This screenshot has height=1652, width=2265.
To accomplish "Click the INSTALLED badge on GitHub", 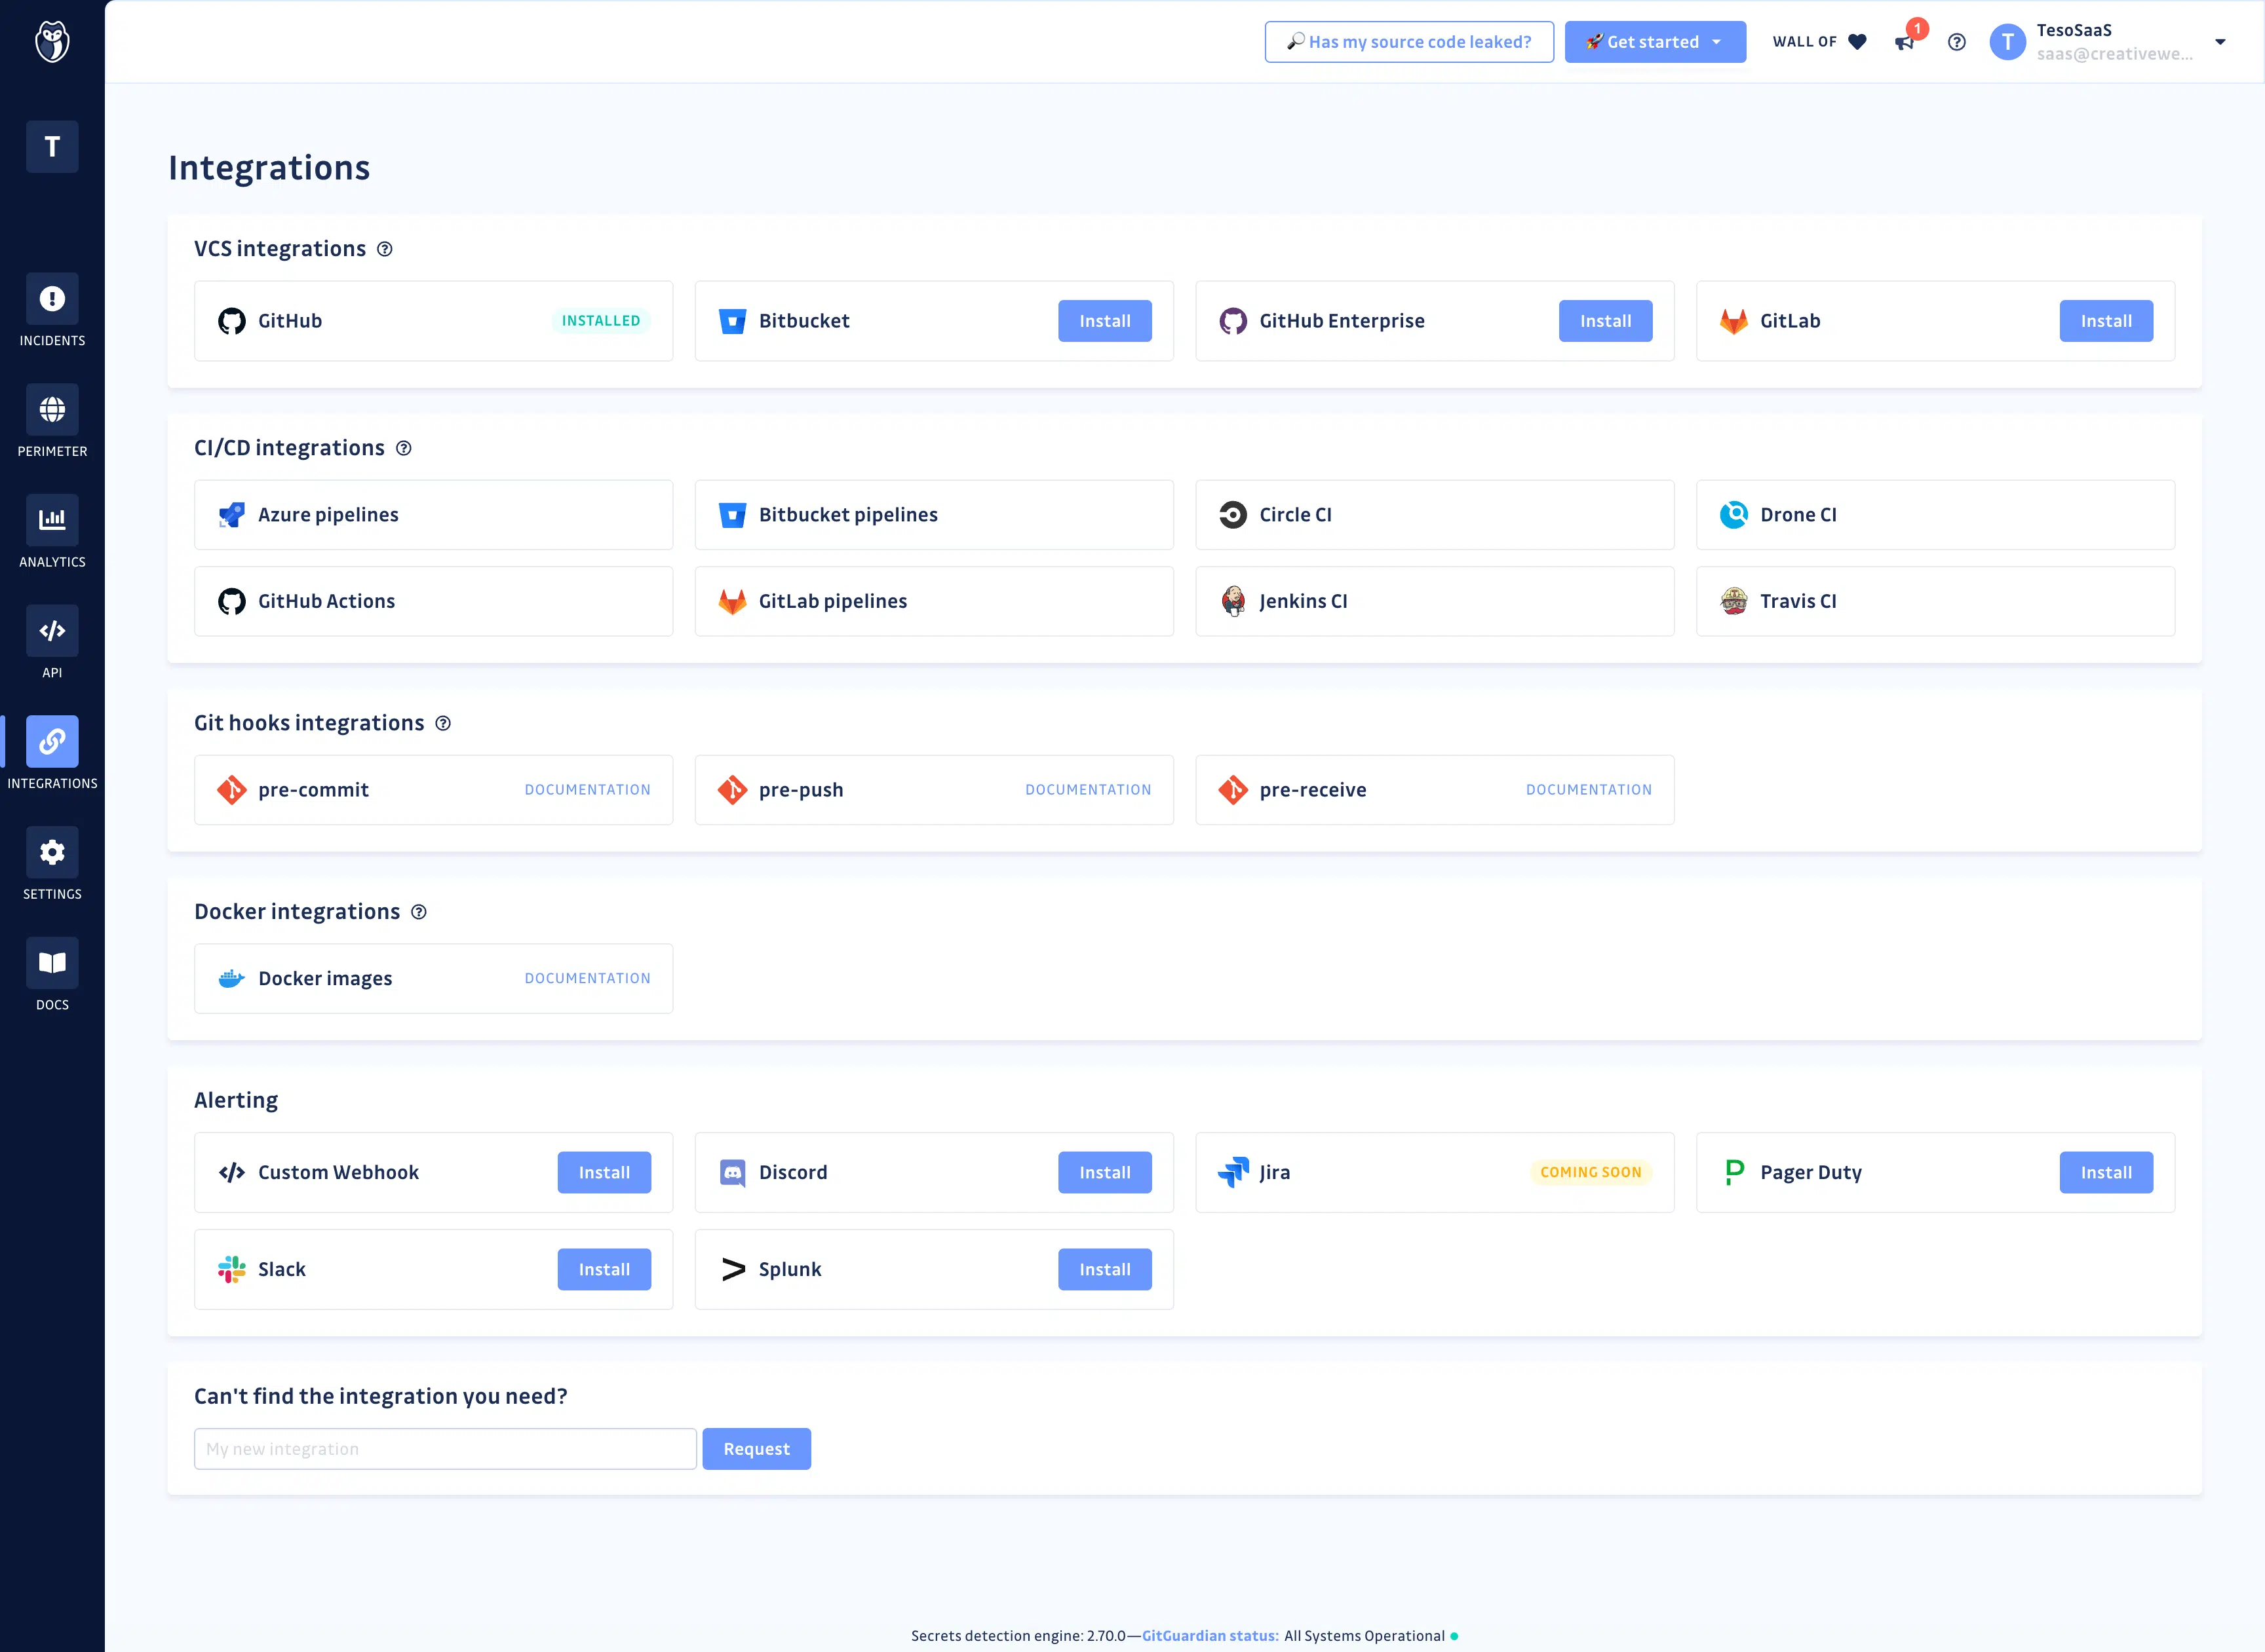I will coord(600,321).
